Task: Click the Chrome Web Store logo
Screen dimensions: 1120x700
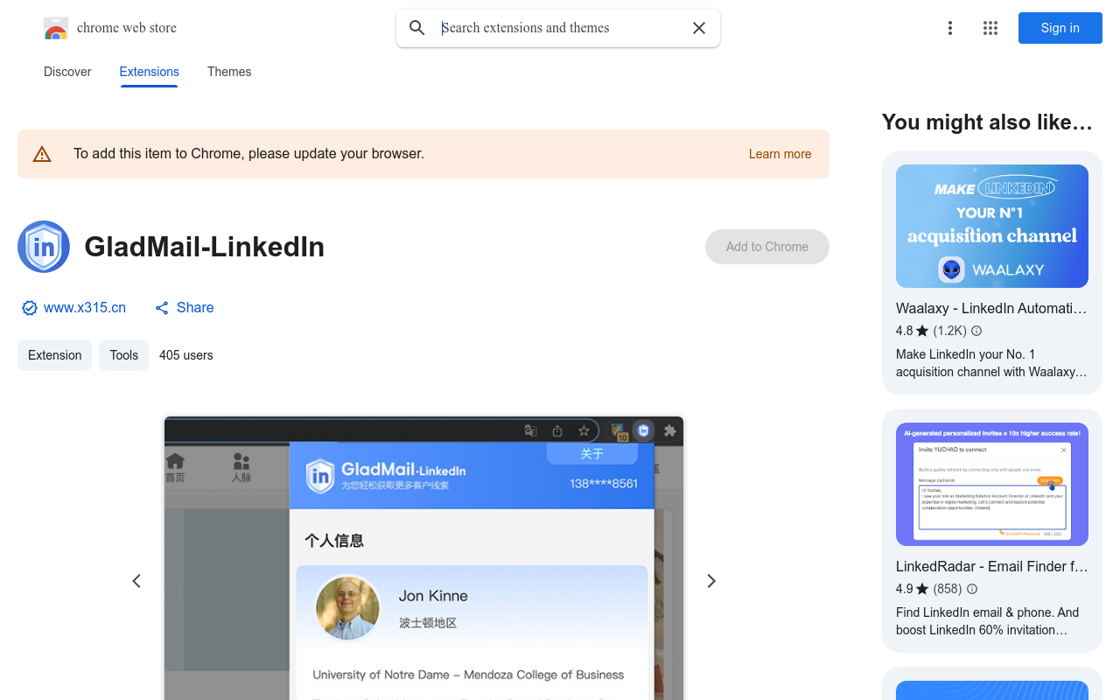Action: point(56,28)
